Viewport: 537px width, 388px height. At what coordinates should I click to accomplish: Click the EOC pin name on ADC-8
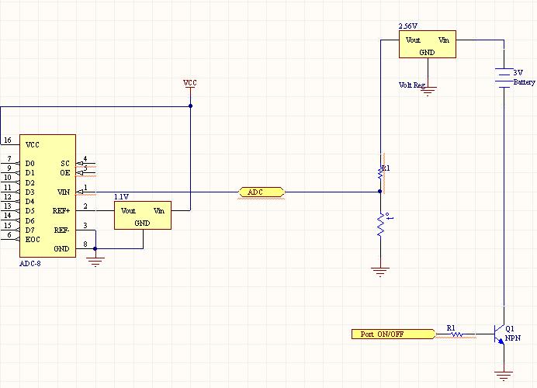click(33, 239)
